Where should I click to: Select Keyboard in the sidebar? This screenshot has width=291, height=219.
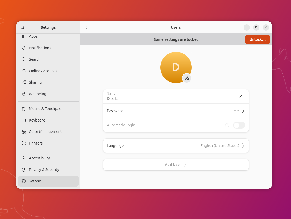tap(48, 120)
